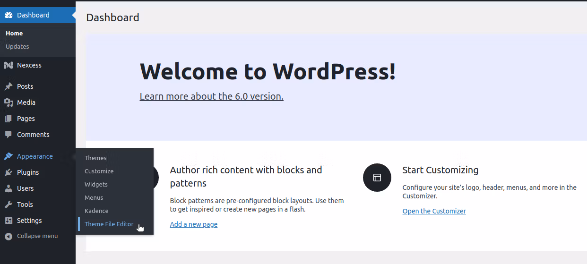Click the Start Customizing layout icon
Image resolution: width=587 pixels, height=264 pixels.
tap(377, 178)
